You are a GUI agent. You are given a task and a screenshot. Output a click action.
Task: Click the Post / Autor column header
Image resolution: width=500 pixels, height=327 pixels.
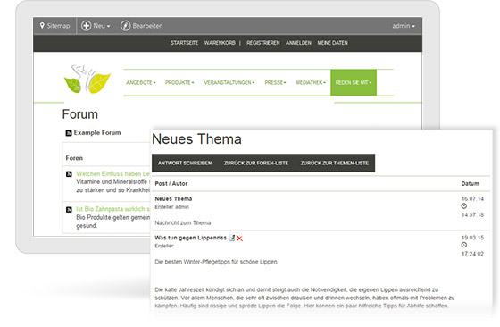pyautogui.click(x=171, y=183)
